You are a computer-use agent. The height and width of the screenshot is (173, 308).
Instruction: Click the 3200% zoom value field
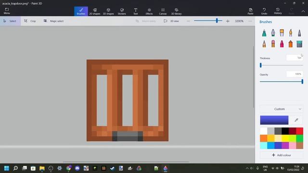point(239,21)
